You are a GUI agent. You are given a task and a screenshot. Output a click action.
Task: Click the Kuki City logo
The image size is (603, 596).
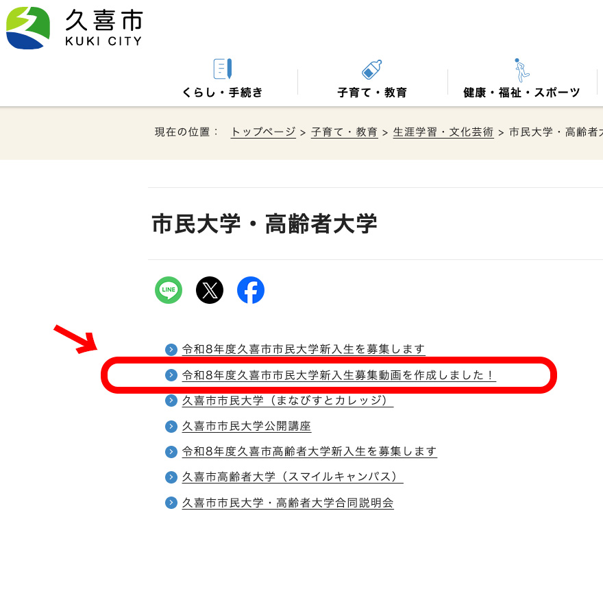[73, 27]
